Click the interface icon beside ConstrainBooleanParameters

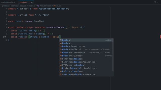click(61, 62)
